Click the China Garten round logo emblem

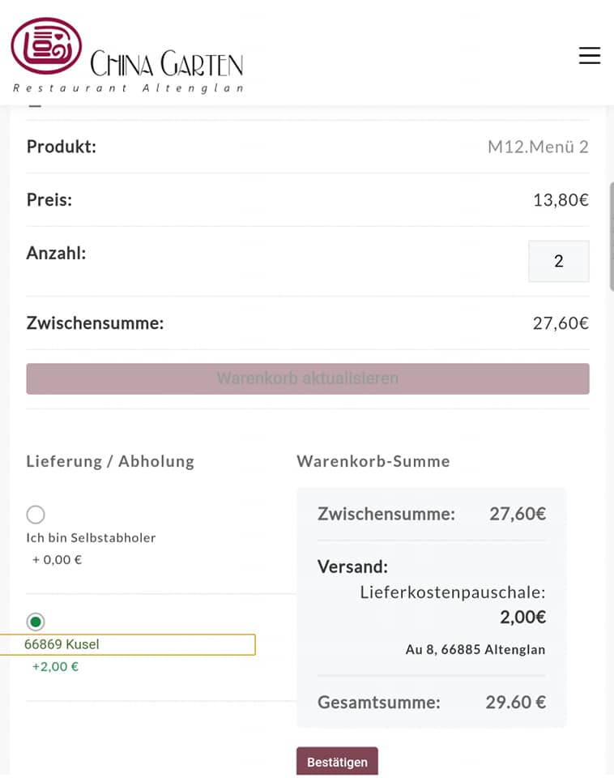tap(46, 46)
